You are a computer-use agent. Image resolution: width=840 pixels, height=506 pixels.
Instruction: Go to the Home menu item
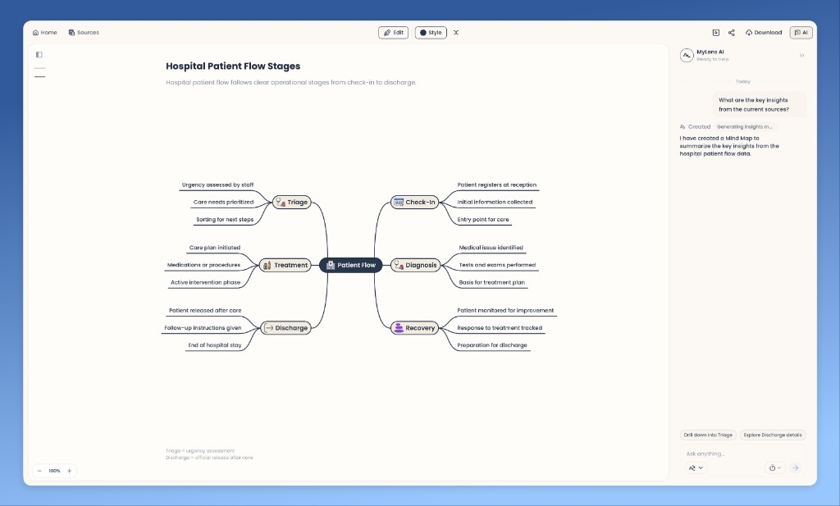click(x=44, y=32)
